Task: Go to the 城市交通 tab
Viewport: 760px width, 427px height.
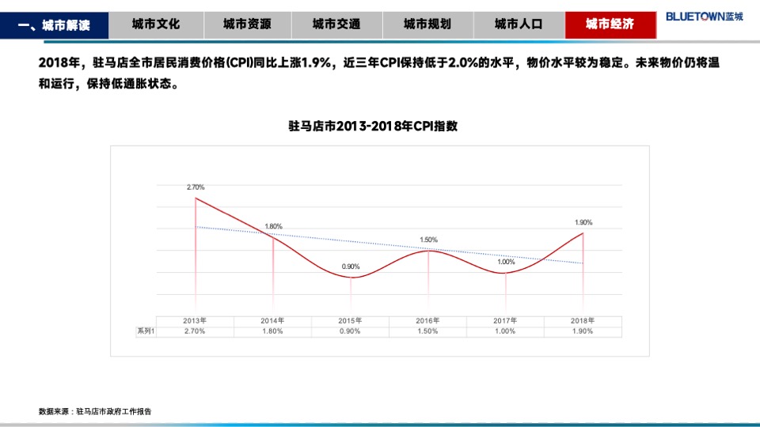Action: point(336,25)
